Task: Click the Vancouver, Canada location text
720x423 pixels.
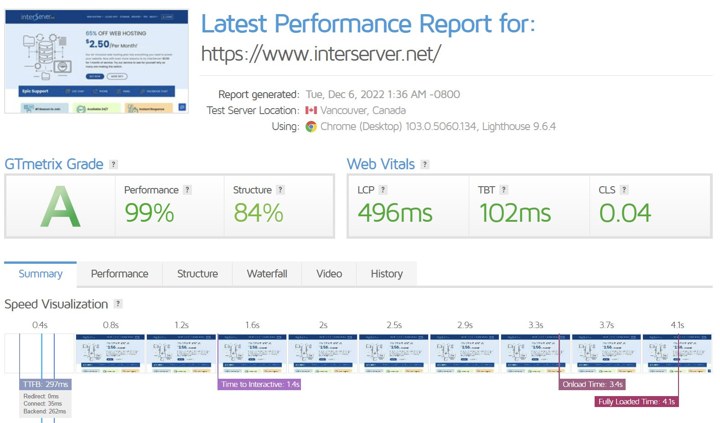Action: [x=363, y=110]
